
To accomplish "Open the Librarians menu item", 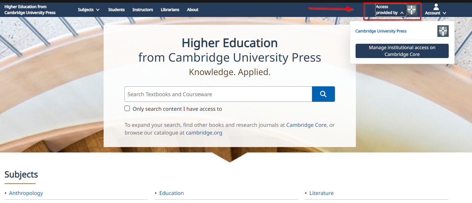I will (x=170, y=10).
